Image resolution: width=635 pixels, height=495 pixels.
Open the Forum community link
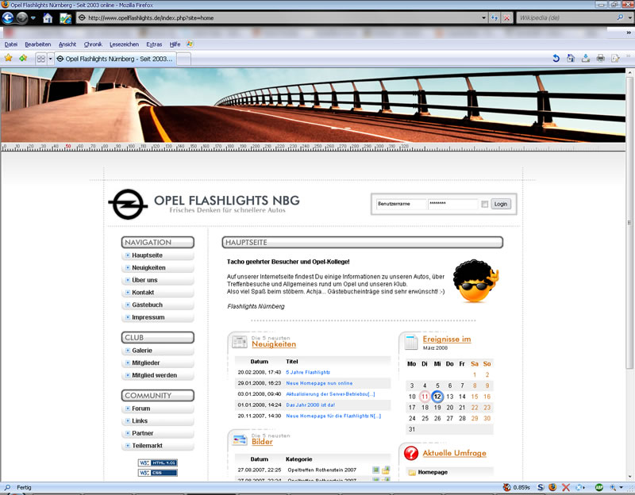141,409
